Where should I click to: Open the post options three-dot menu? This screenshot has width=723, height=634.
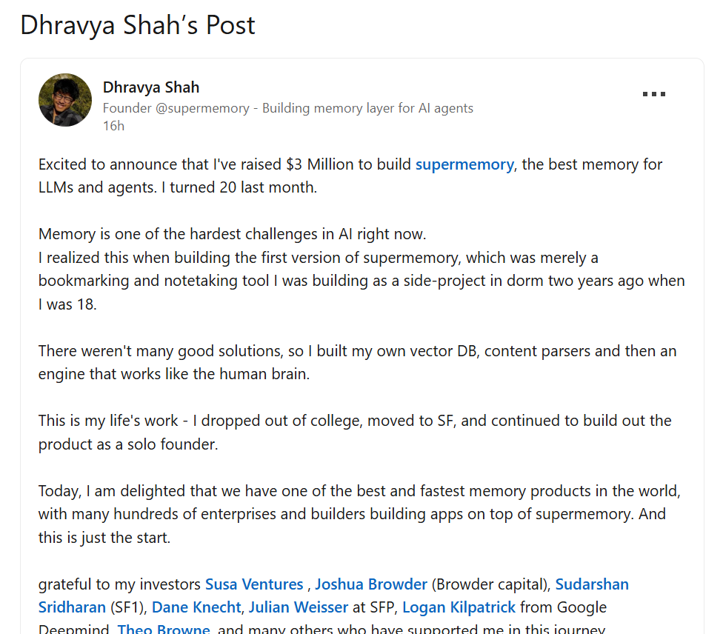(x=653, y=92)
